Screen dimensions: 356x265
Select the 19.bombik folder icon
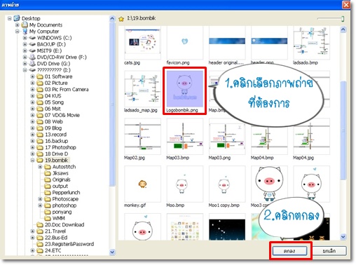(40, 161)
